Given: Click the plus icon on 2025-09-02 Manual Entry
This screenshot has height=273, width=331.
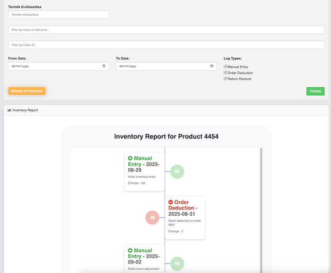Looking at the screenshot, I should tap(131, 250).
